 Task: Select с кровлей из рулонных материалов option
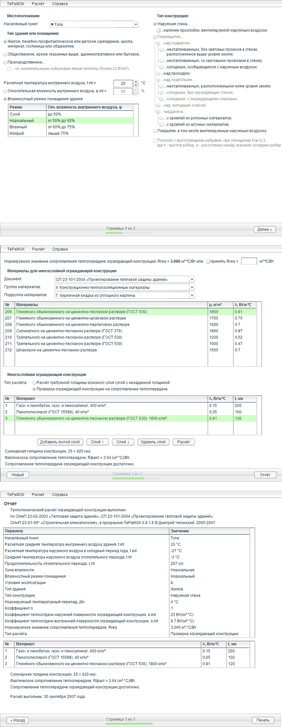pyautogui.click(x=162, y=118)
